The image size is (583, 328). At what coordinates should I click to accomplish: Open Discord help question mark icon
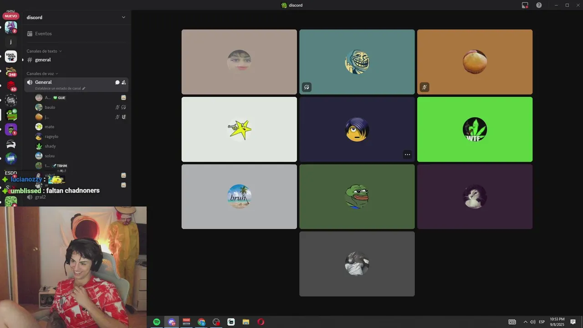(x=539, y=5)
